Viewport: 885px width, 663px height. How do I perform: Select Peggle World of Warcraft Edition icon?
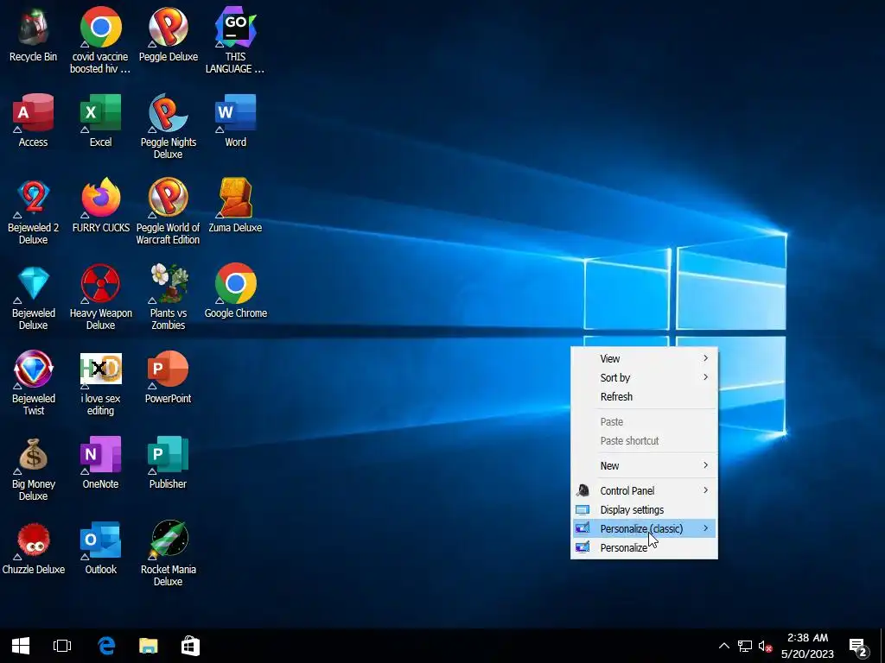point(169,212)
